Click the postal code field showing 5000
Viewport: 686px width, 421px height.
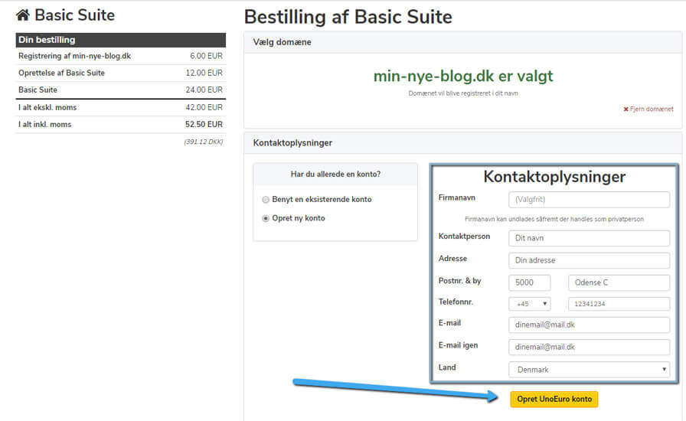click(x=529, y=282)
